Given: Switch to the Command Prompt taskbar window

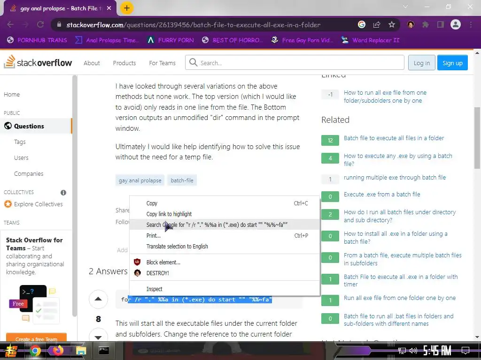Looking at the screenshot, I should tap(104, 351).
